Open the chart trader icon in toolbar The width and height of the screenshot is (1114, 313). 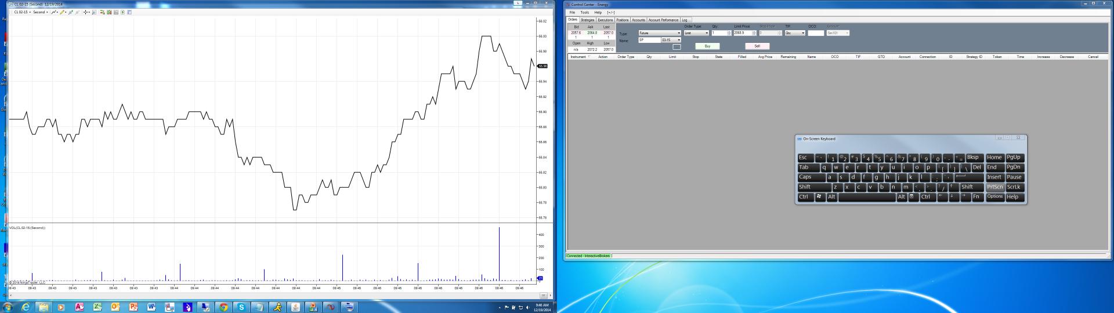[x=102, y=12]
